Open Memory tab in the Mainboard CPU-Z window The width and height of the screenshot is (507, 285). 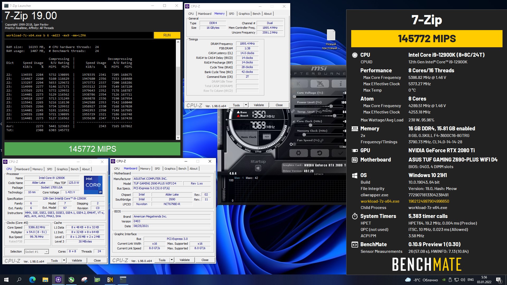(x=145, y=169)
